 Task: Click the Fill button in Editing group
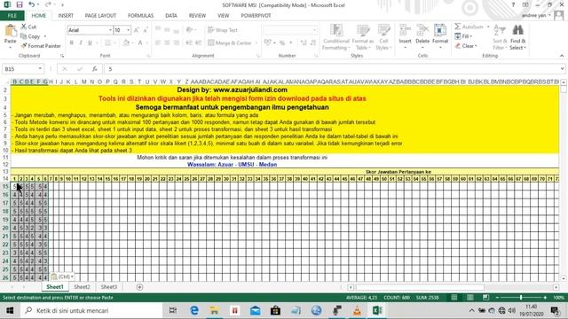[463, 36]
